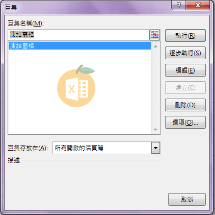The image size is (215, 215).
Task: Click the macro list scroll down arrow
Action: pyautogui.click(x=155, y=130)
